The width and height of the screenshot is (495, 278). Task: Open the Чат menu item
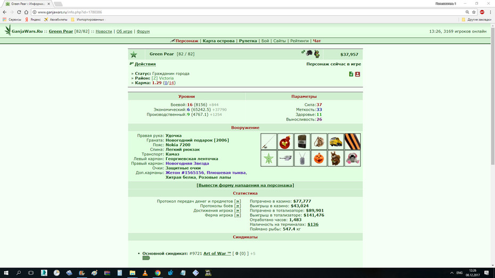click(x=317, y=41)
